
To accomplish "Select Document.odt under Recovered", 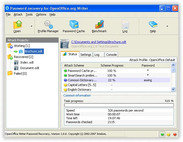I will click(30, 68).
